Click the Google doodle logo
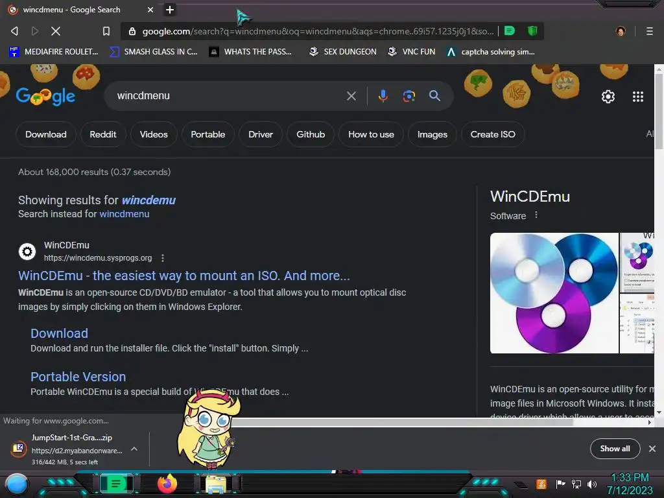 (x=46, y=96)
